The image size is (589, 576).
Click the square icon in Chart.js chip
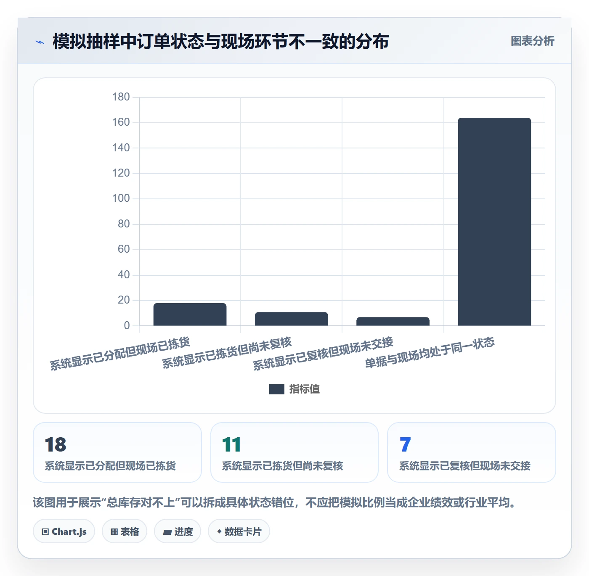(45, 532)
